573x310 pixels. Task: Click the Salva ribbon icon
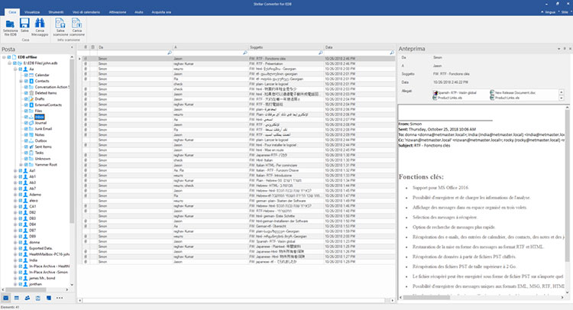pyautogui.click(x=25, y=24)
